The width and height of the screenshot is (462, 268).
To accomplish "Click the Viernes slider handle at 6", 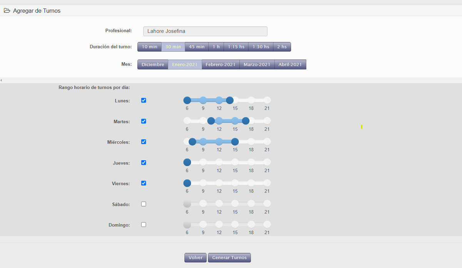I will [187, 183].
